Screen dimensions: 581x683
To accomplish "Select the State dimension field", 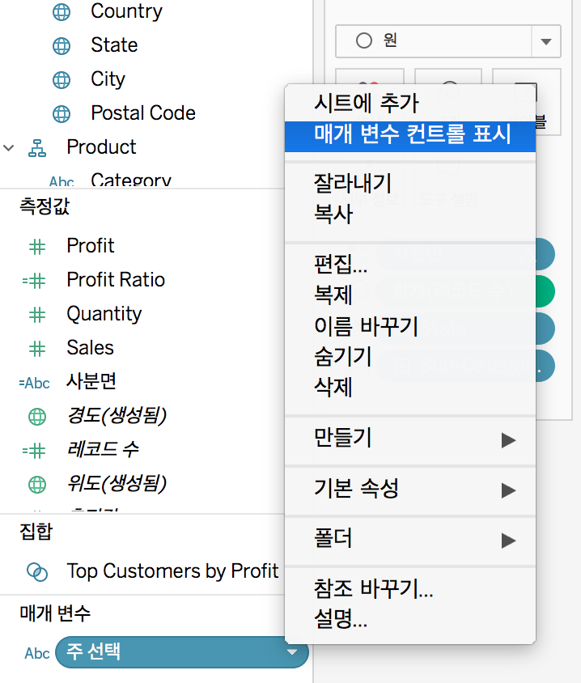I will (x=114, y=45).
